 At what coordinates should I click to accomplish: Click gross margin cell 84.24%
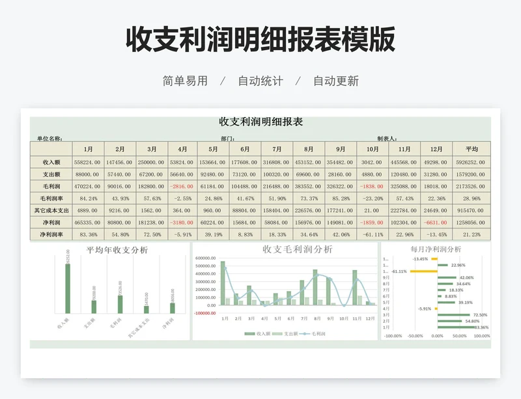89,199
